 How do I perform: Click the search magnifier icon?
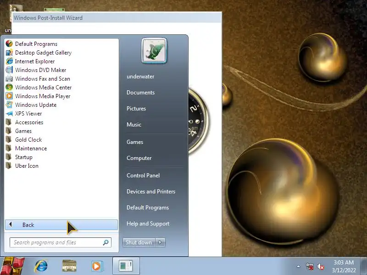pos(106,242)
